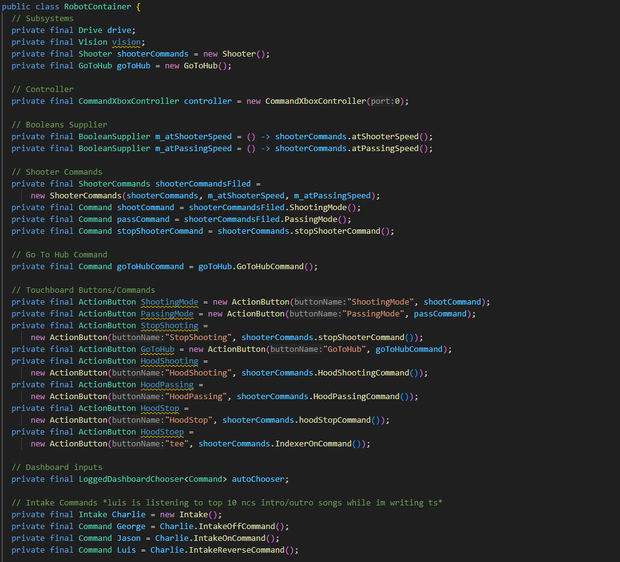Click the autoChooser field name
This screenshot has height=562, width=620.
click(258, 479)
